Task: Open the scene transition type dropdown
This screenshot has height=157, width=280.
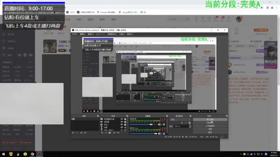Action: (x=180, y=120)
